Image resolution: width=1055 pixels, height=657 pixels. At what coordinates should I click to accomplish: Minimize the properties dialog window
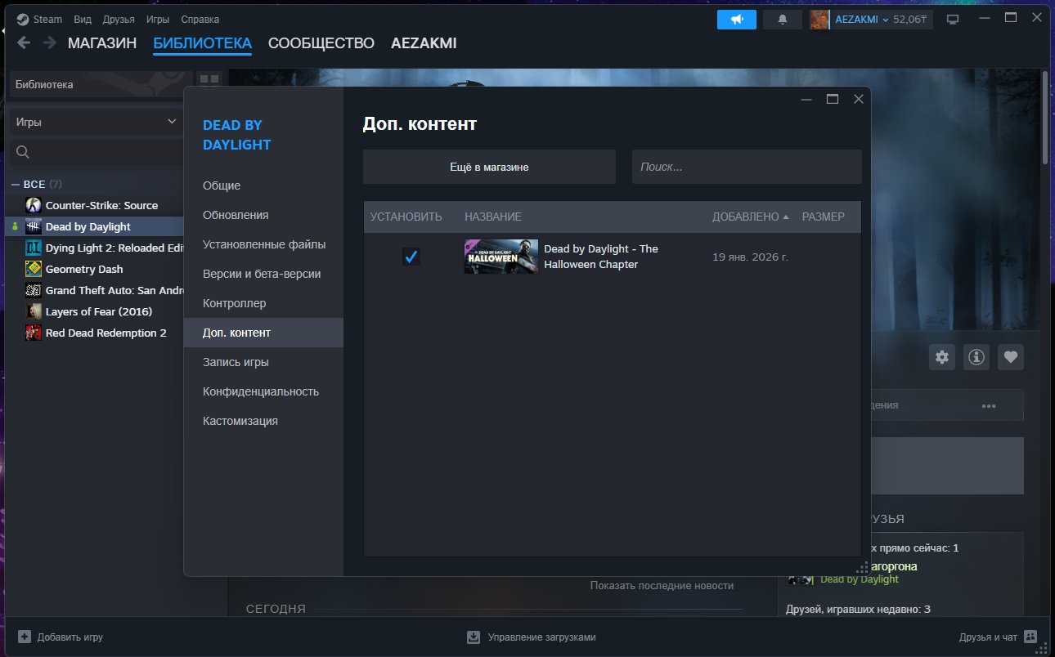(x=806, y=99)
